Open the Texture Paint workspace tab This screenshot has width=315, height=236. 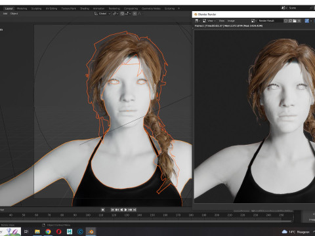[x=68, y=9]
